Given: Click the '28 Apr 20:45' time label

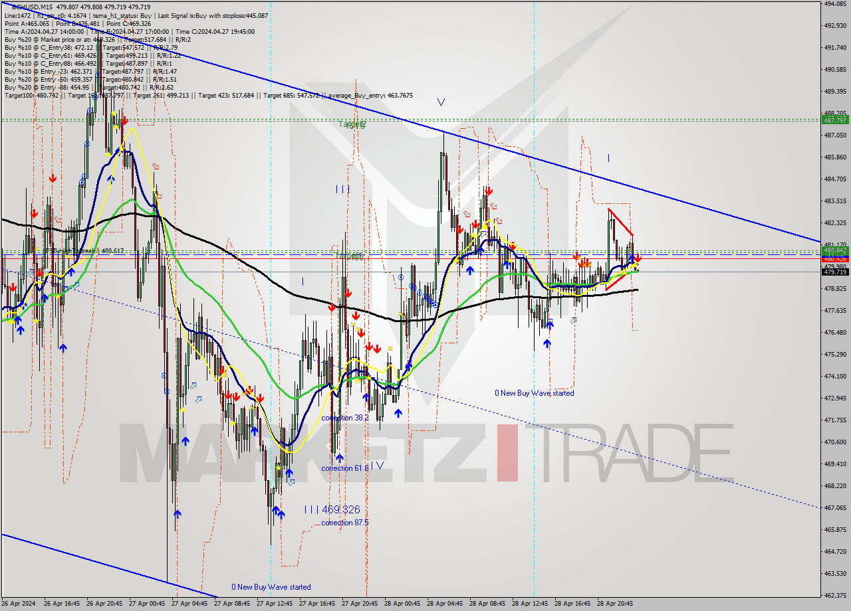Looking at the screenshot, I should tap(615, 604).
